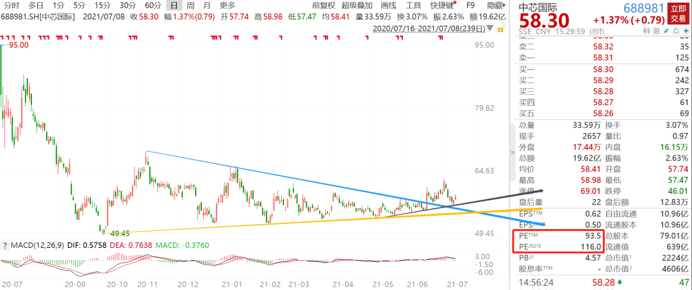Select the 日 daily K-line tab
The width and height of the screenshot is (692, 290).
174,6
